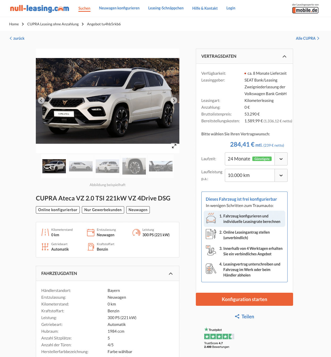Click the Farbe wählbar value

point(120,352)
